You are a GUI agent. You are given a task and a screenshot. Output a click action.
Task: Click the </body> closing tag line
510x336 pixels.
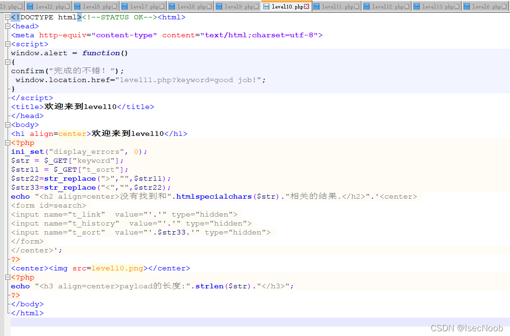[27, 304]
